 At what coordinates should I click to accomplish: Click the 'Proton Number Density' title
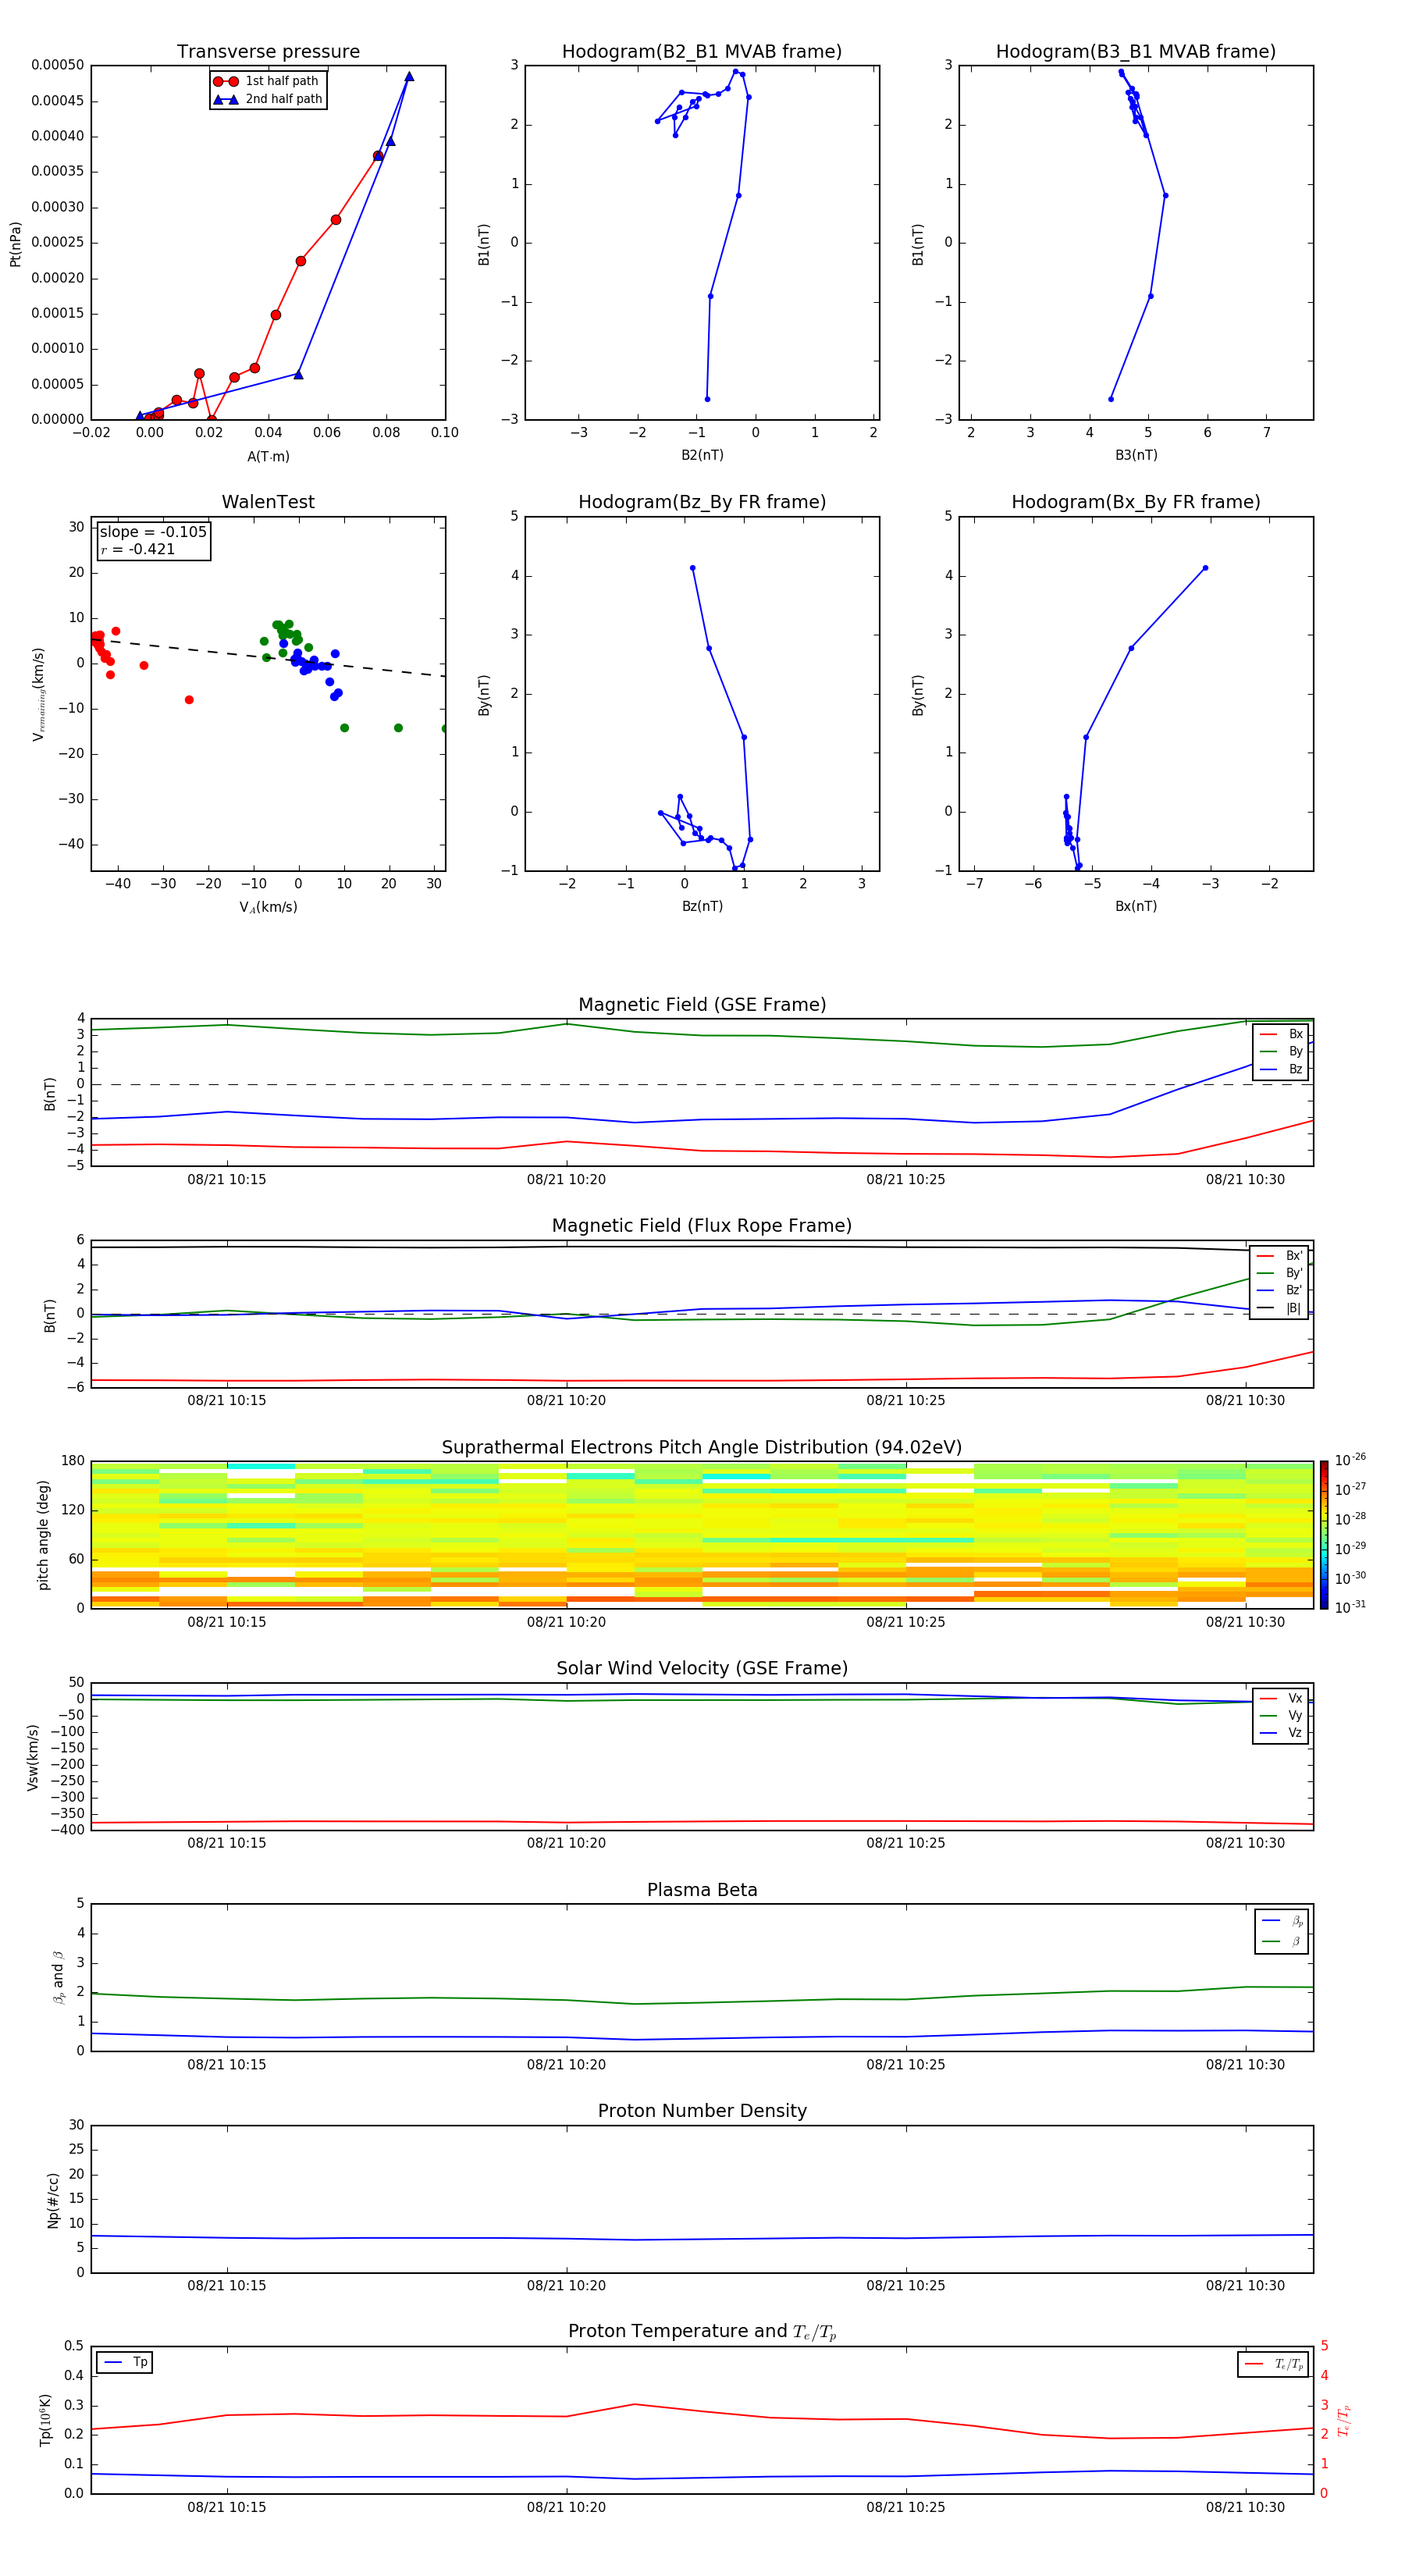pos(702,2111)
